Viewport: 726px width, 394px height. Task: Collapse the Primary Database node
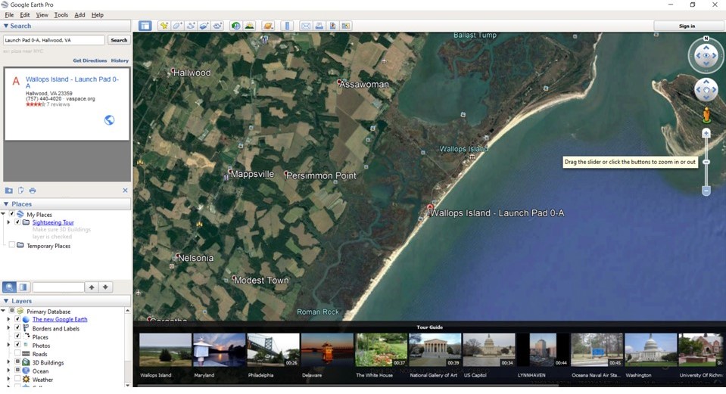(3, 311)
